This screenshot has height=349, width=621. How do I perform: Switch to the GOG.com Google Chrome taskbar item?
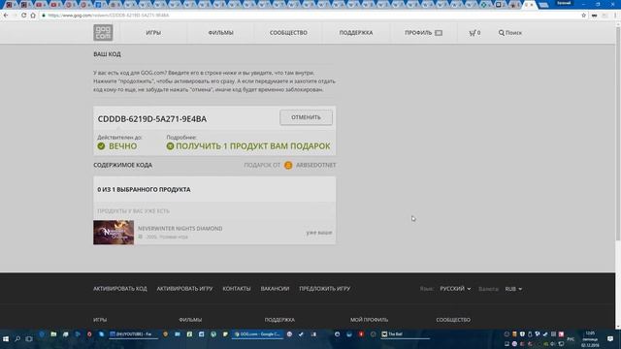(257, 334)
